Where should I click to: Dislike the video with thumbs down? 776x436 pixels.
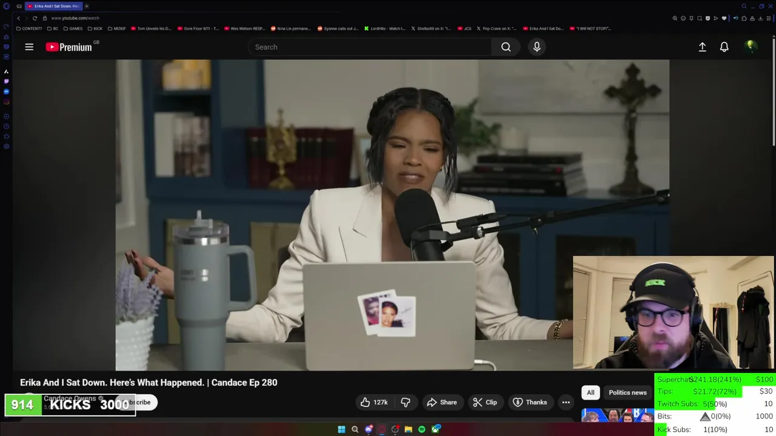406,402
